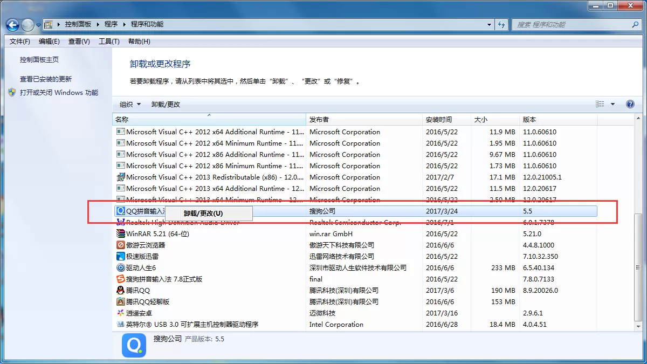Expand the address bar history dropdown arrow
The width and height of the screenshot is (647, 364).
pos(489,24)
